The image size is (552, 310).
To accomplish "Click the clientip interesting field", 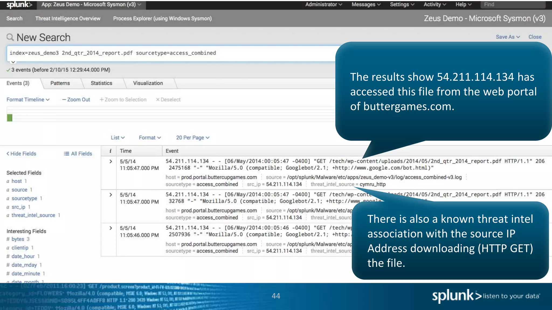I will tap(20, 248).
